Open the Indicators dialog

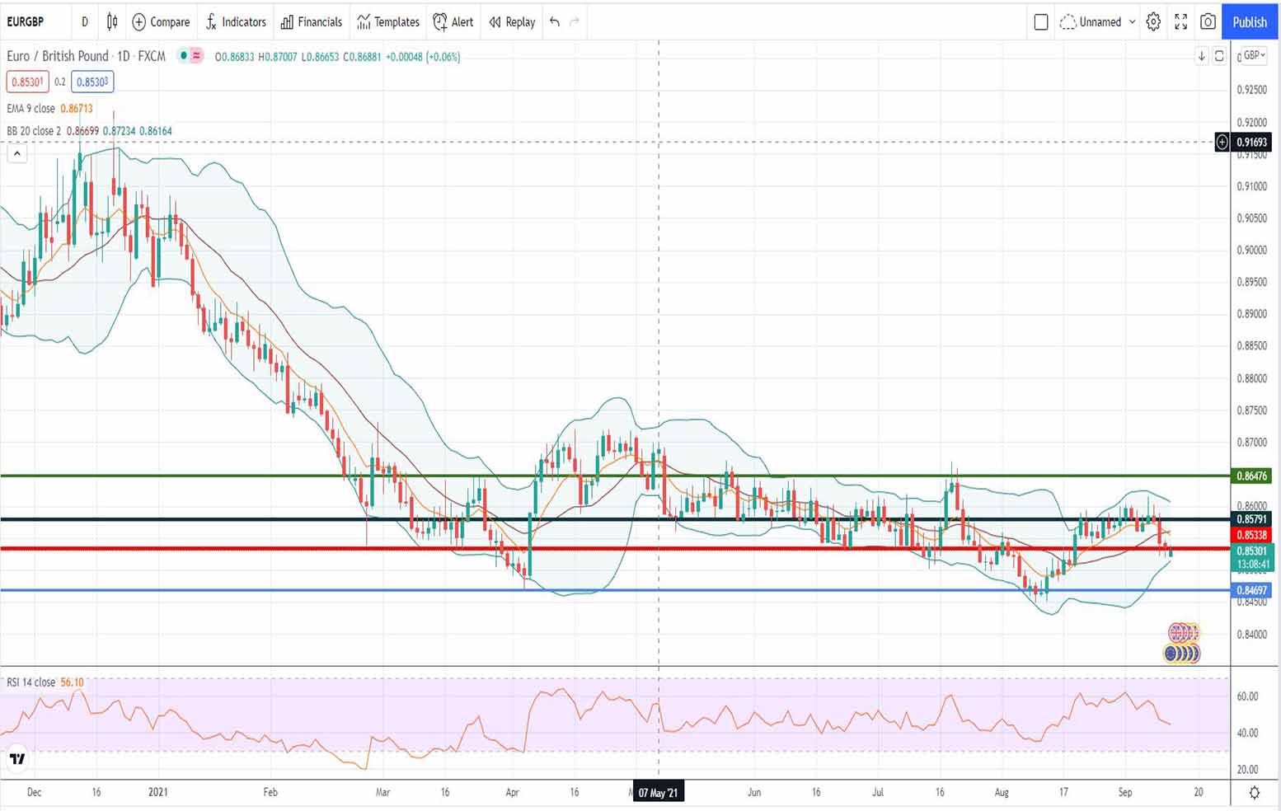[236, 22]
